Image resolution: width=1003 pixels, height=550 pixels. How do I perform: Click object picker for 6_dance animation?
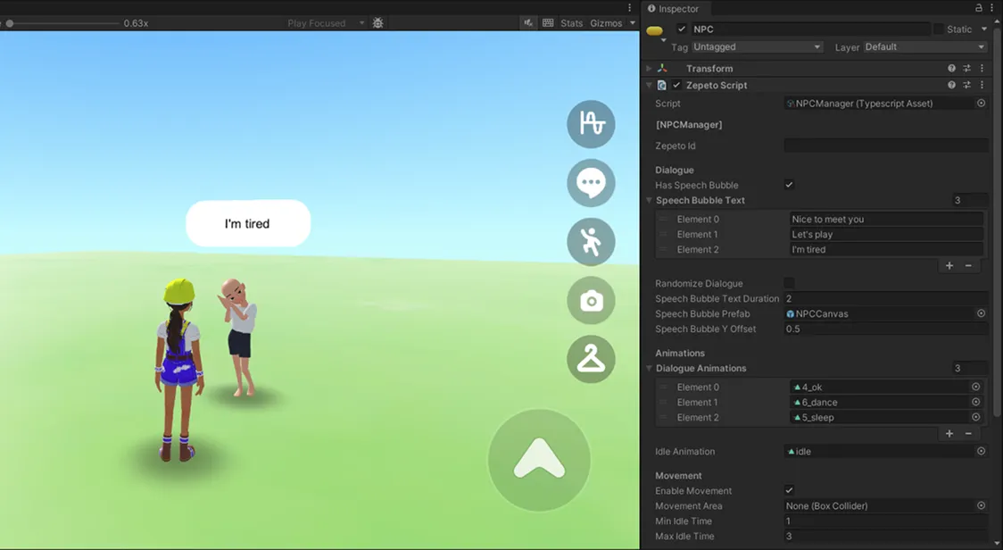(x=975, y=402)
